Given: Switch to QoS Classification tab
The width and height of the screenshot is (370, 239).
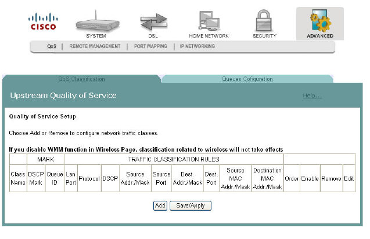Looking at the screenshot, I should 81,79.
